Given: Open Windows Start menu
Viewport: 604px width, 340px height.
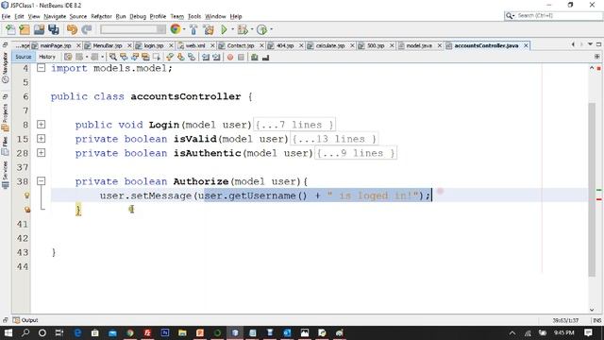Looking at the screenshot, I should point(8,332).
